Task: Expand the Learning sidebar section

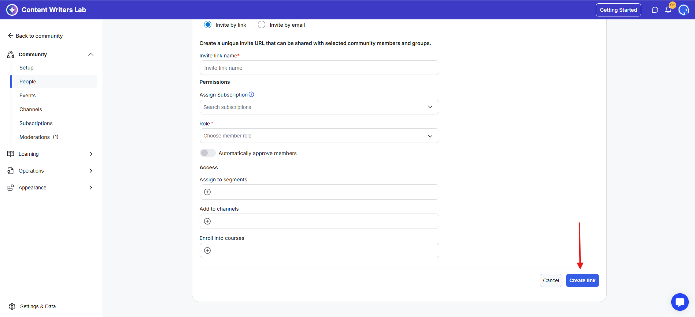Action: tap(50, 154)
